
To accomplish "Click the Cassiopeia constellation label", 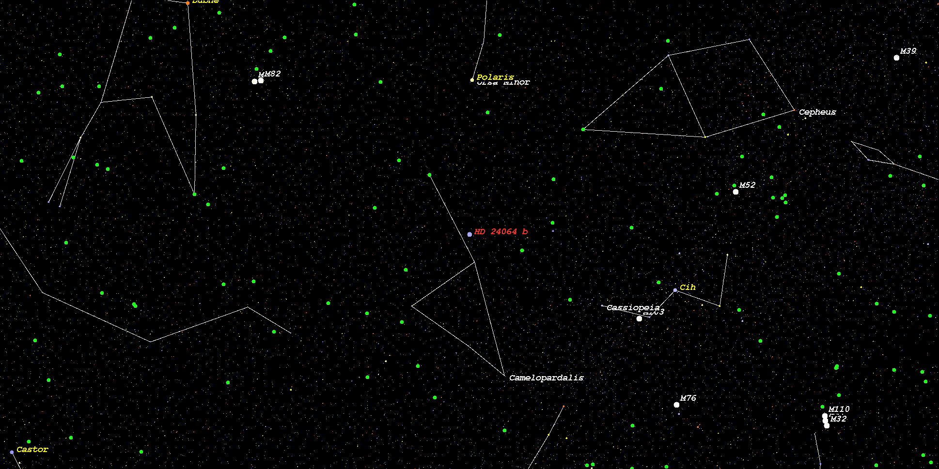I will click(633, 307).
